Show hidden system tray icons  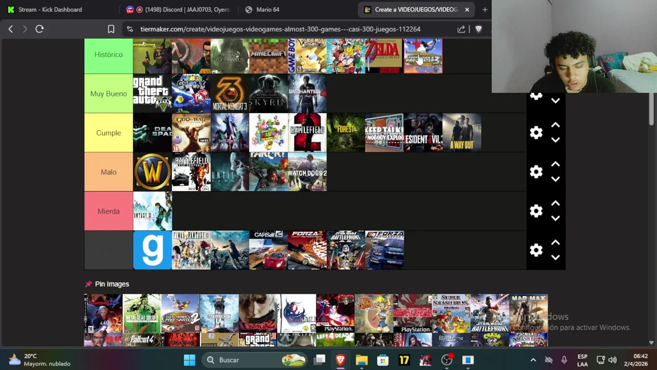[533, 360]
